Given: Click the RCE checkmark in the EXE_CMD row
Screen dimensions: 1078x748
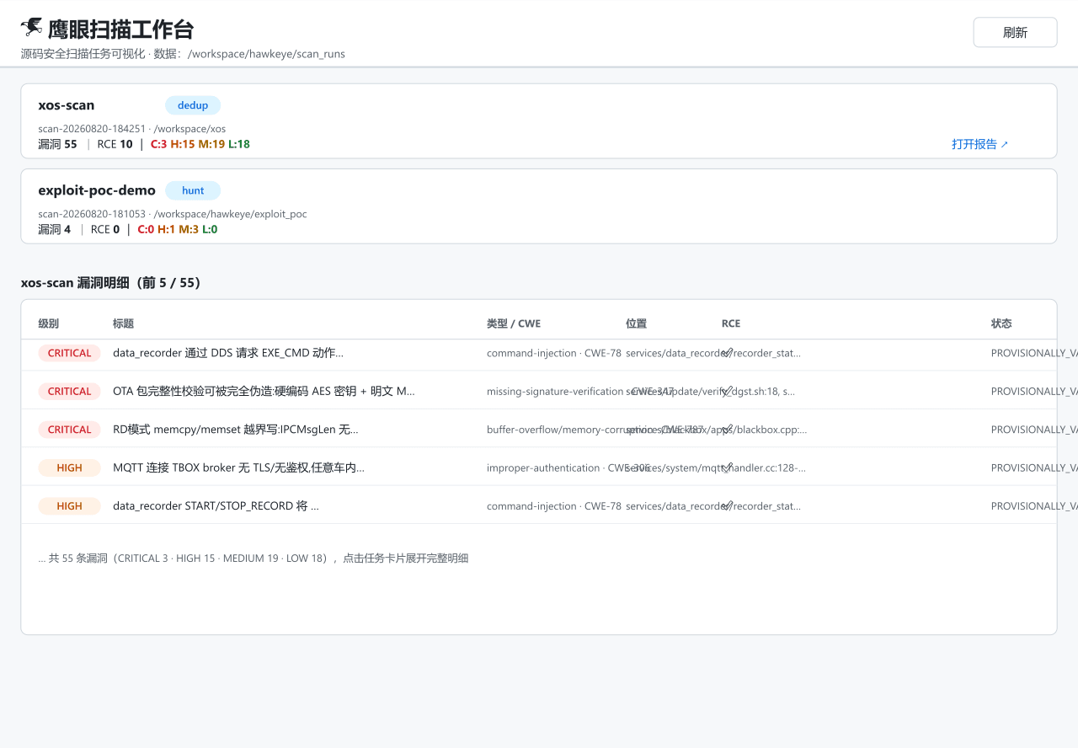Looking at the screenshot, I should point(728,353).
